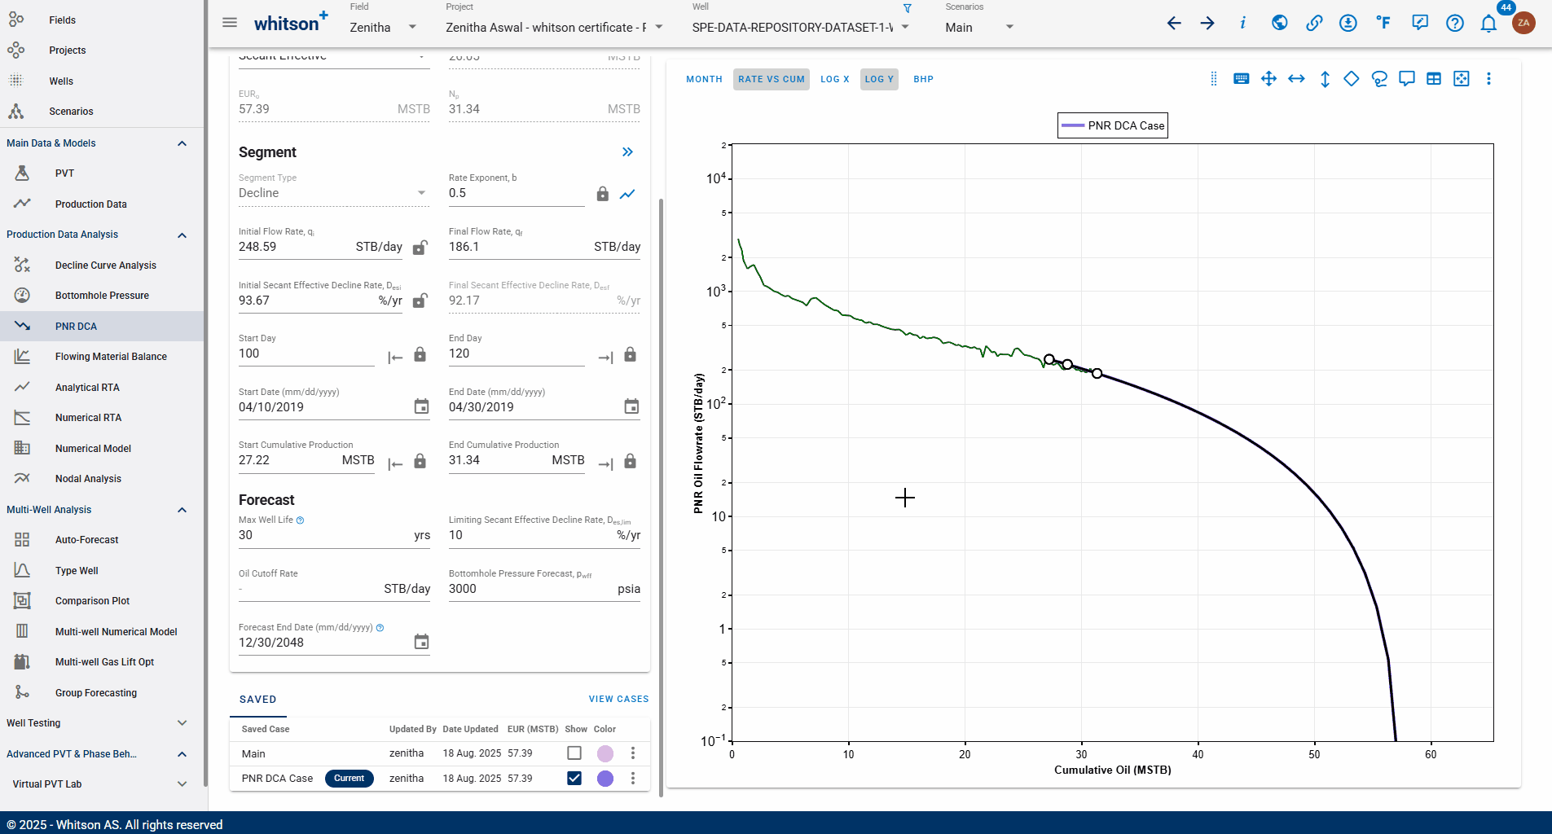1552x834 pixels.
Task: Go back with the left arrow icon
Action: click(x=1173, y=23)
